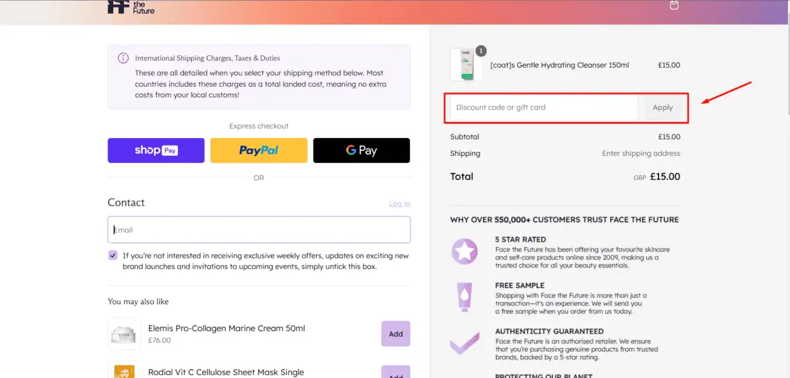Pay with Shop Pay express checkout

tap(156, 150)
